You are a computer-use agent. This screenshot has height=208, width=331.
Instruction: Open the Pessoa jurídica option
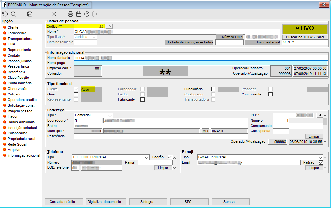20,61
